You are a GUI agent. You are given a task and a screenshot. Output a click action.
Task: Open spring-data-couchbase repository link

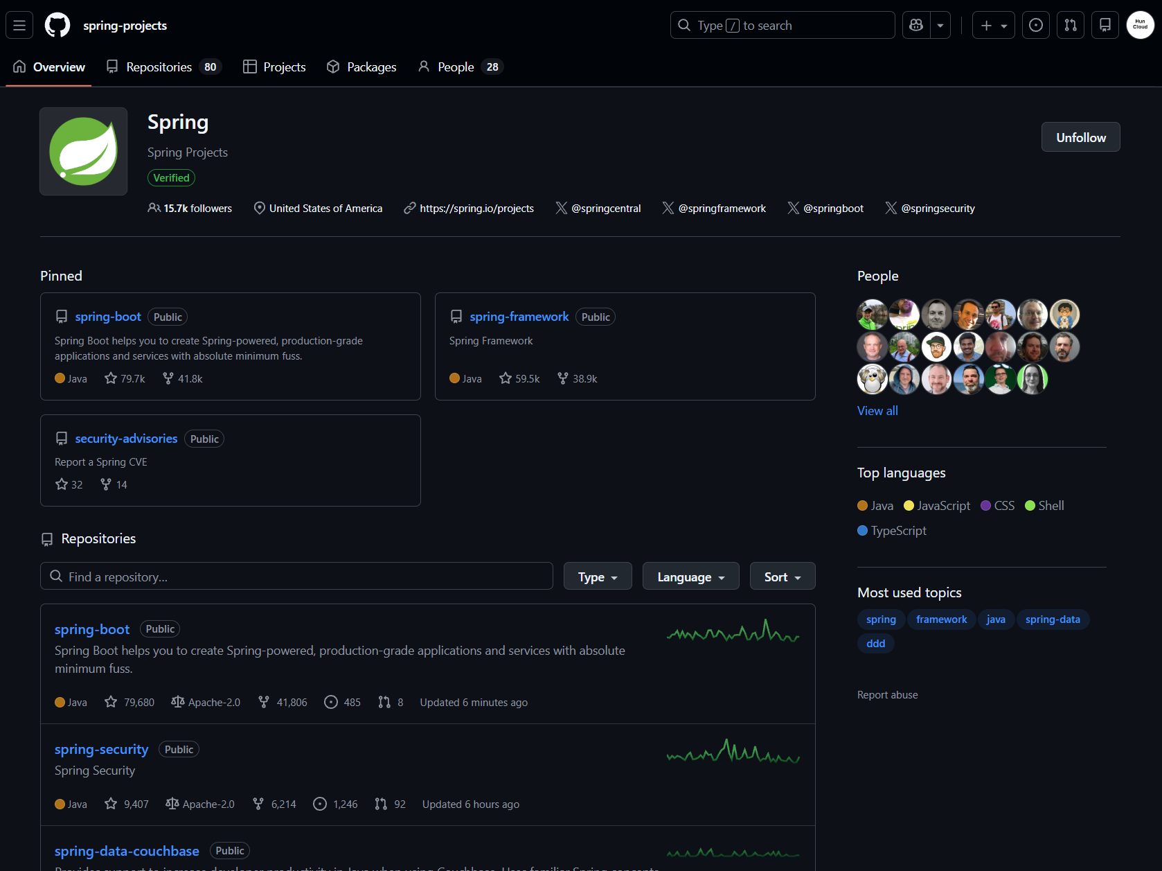[x=127, y=851]
